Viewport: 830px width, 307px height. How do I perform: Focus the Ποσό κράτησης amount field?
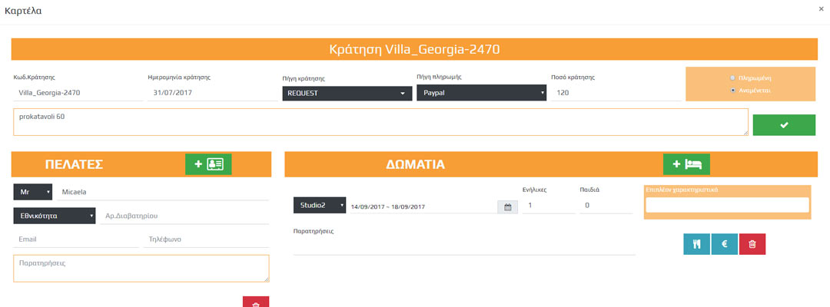coord(615,93)
